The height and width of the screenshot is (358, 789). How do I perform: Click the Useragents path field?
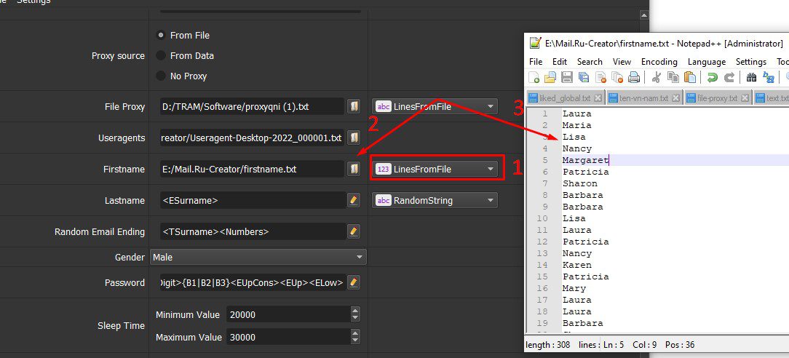(252, 138)
